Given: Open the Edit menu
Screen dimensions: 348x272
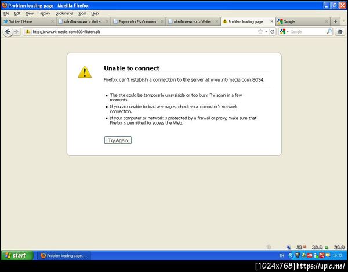Looking at the screenshot, I should pos(17,13).
